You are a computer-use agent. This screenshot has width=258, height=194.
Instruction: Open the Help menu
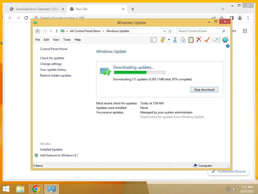(x=78, y=40)
